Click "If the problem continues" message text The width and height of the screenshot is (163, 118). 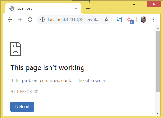pyautogui.click(x=58, y=81)
